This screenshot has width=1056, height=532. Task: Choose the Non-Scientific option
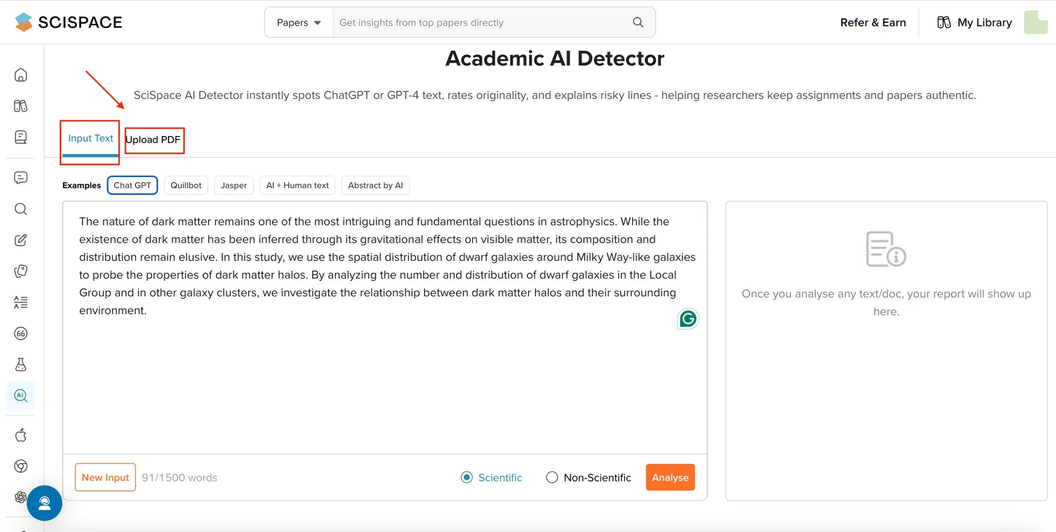(x=552, y=477)
